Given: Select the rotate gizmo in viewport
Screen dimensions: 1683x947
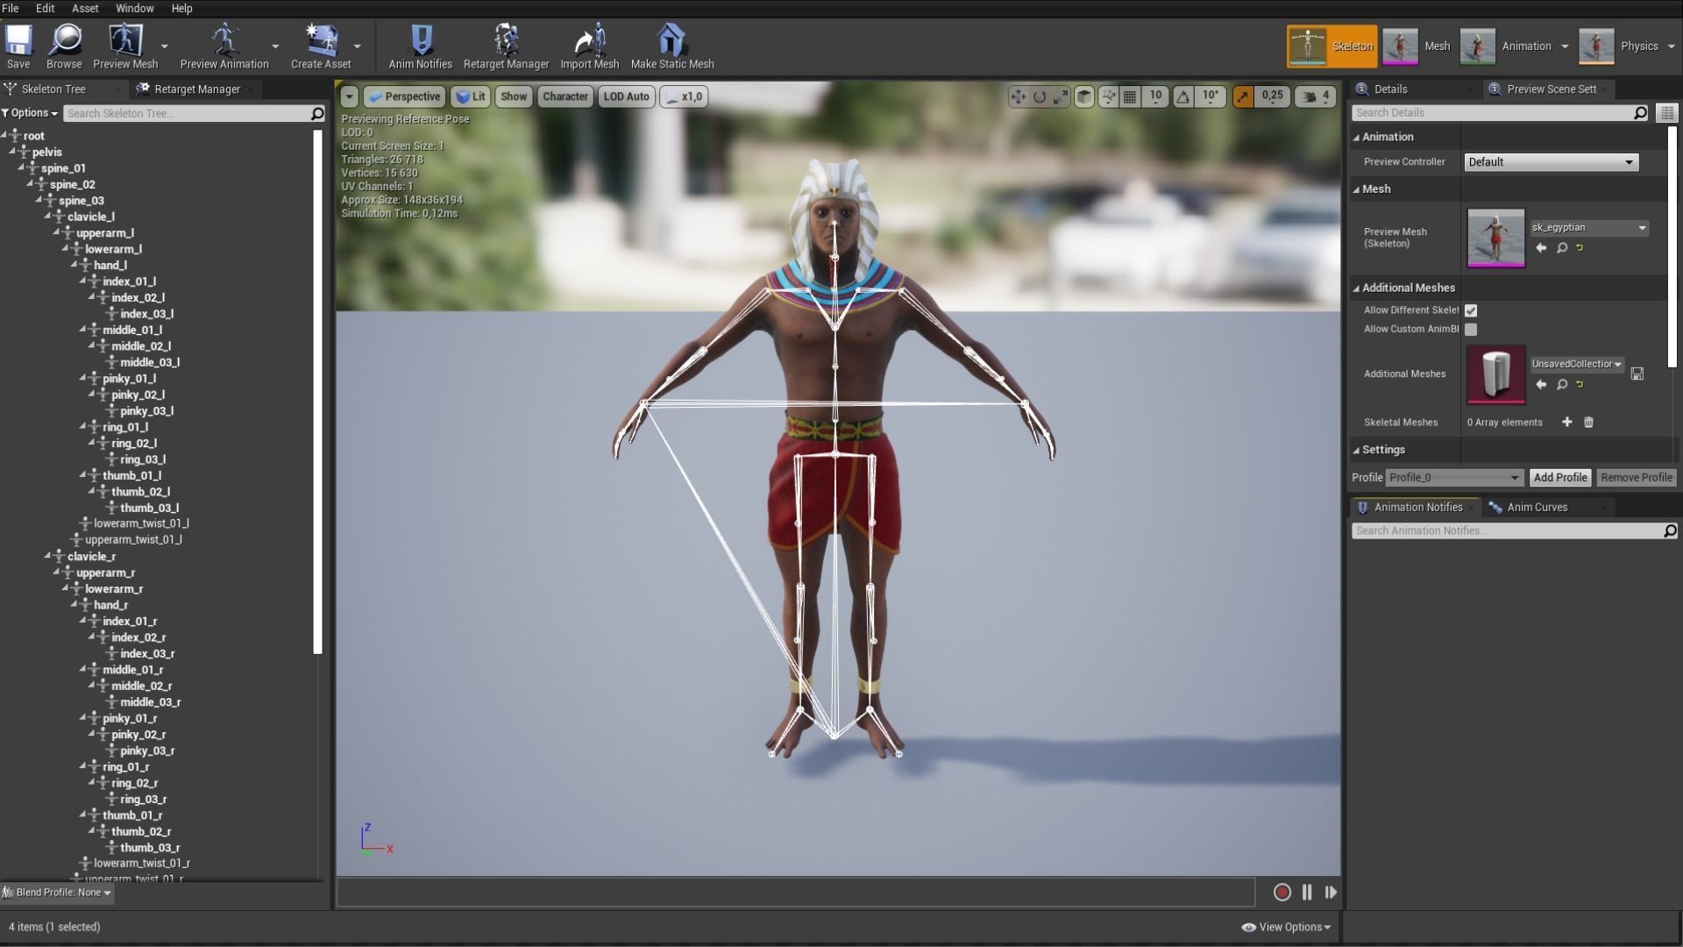Looking at the screenshot, I should (x=1040, y=96).
